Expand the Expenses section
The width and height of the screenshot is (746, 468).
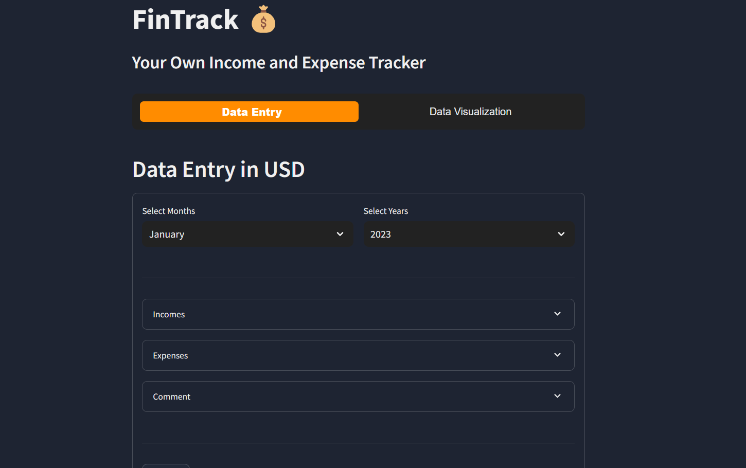click(x=358, y=355)
